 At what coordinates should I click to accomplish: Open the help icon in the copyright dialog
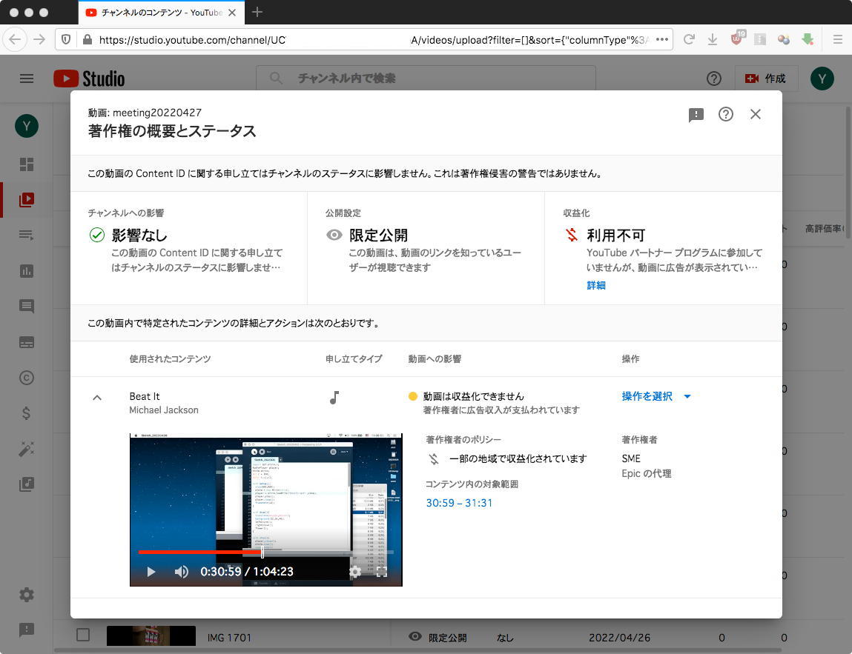click(725, 114)
